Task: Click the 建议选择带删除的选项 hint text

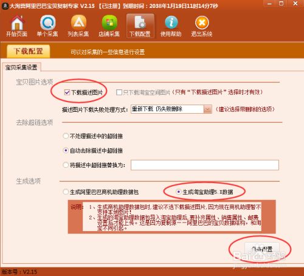Action: [245, 109]
